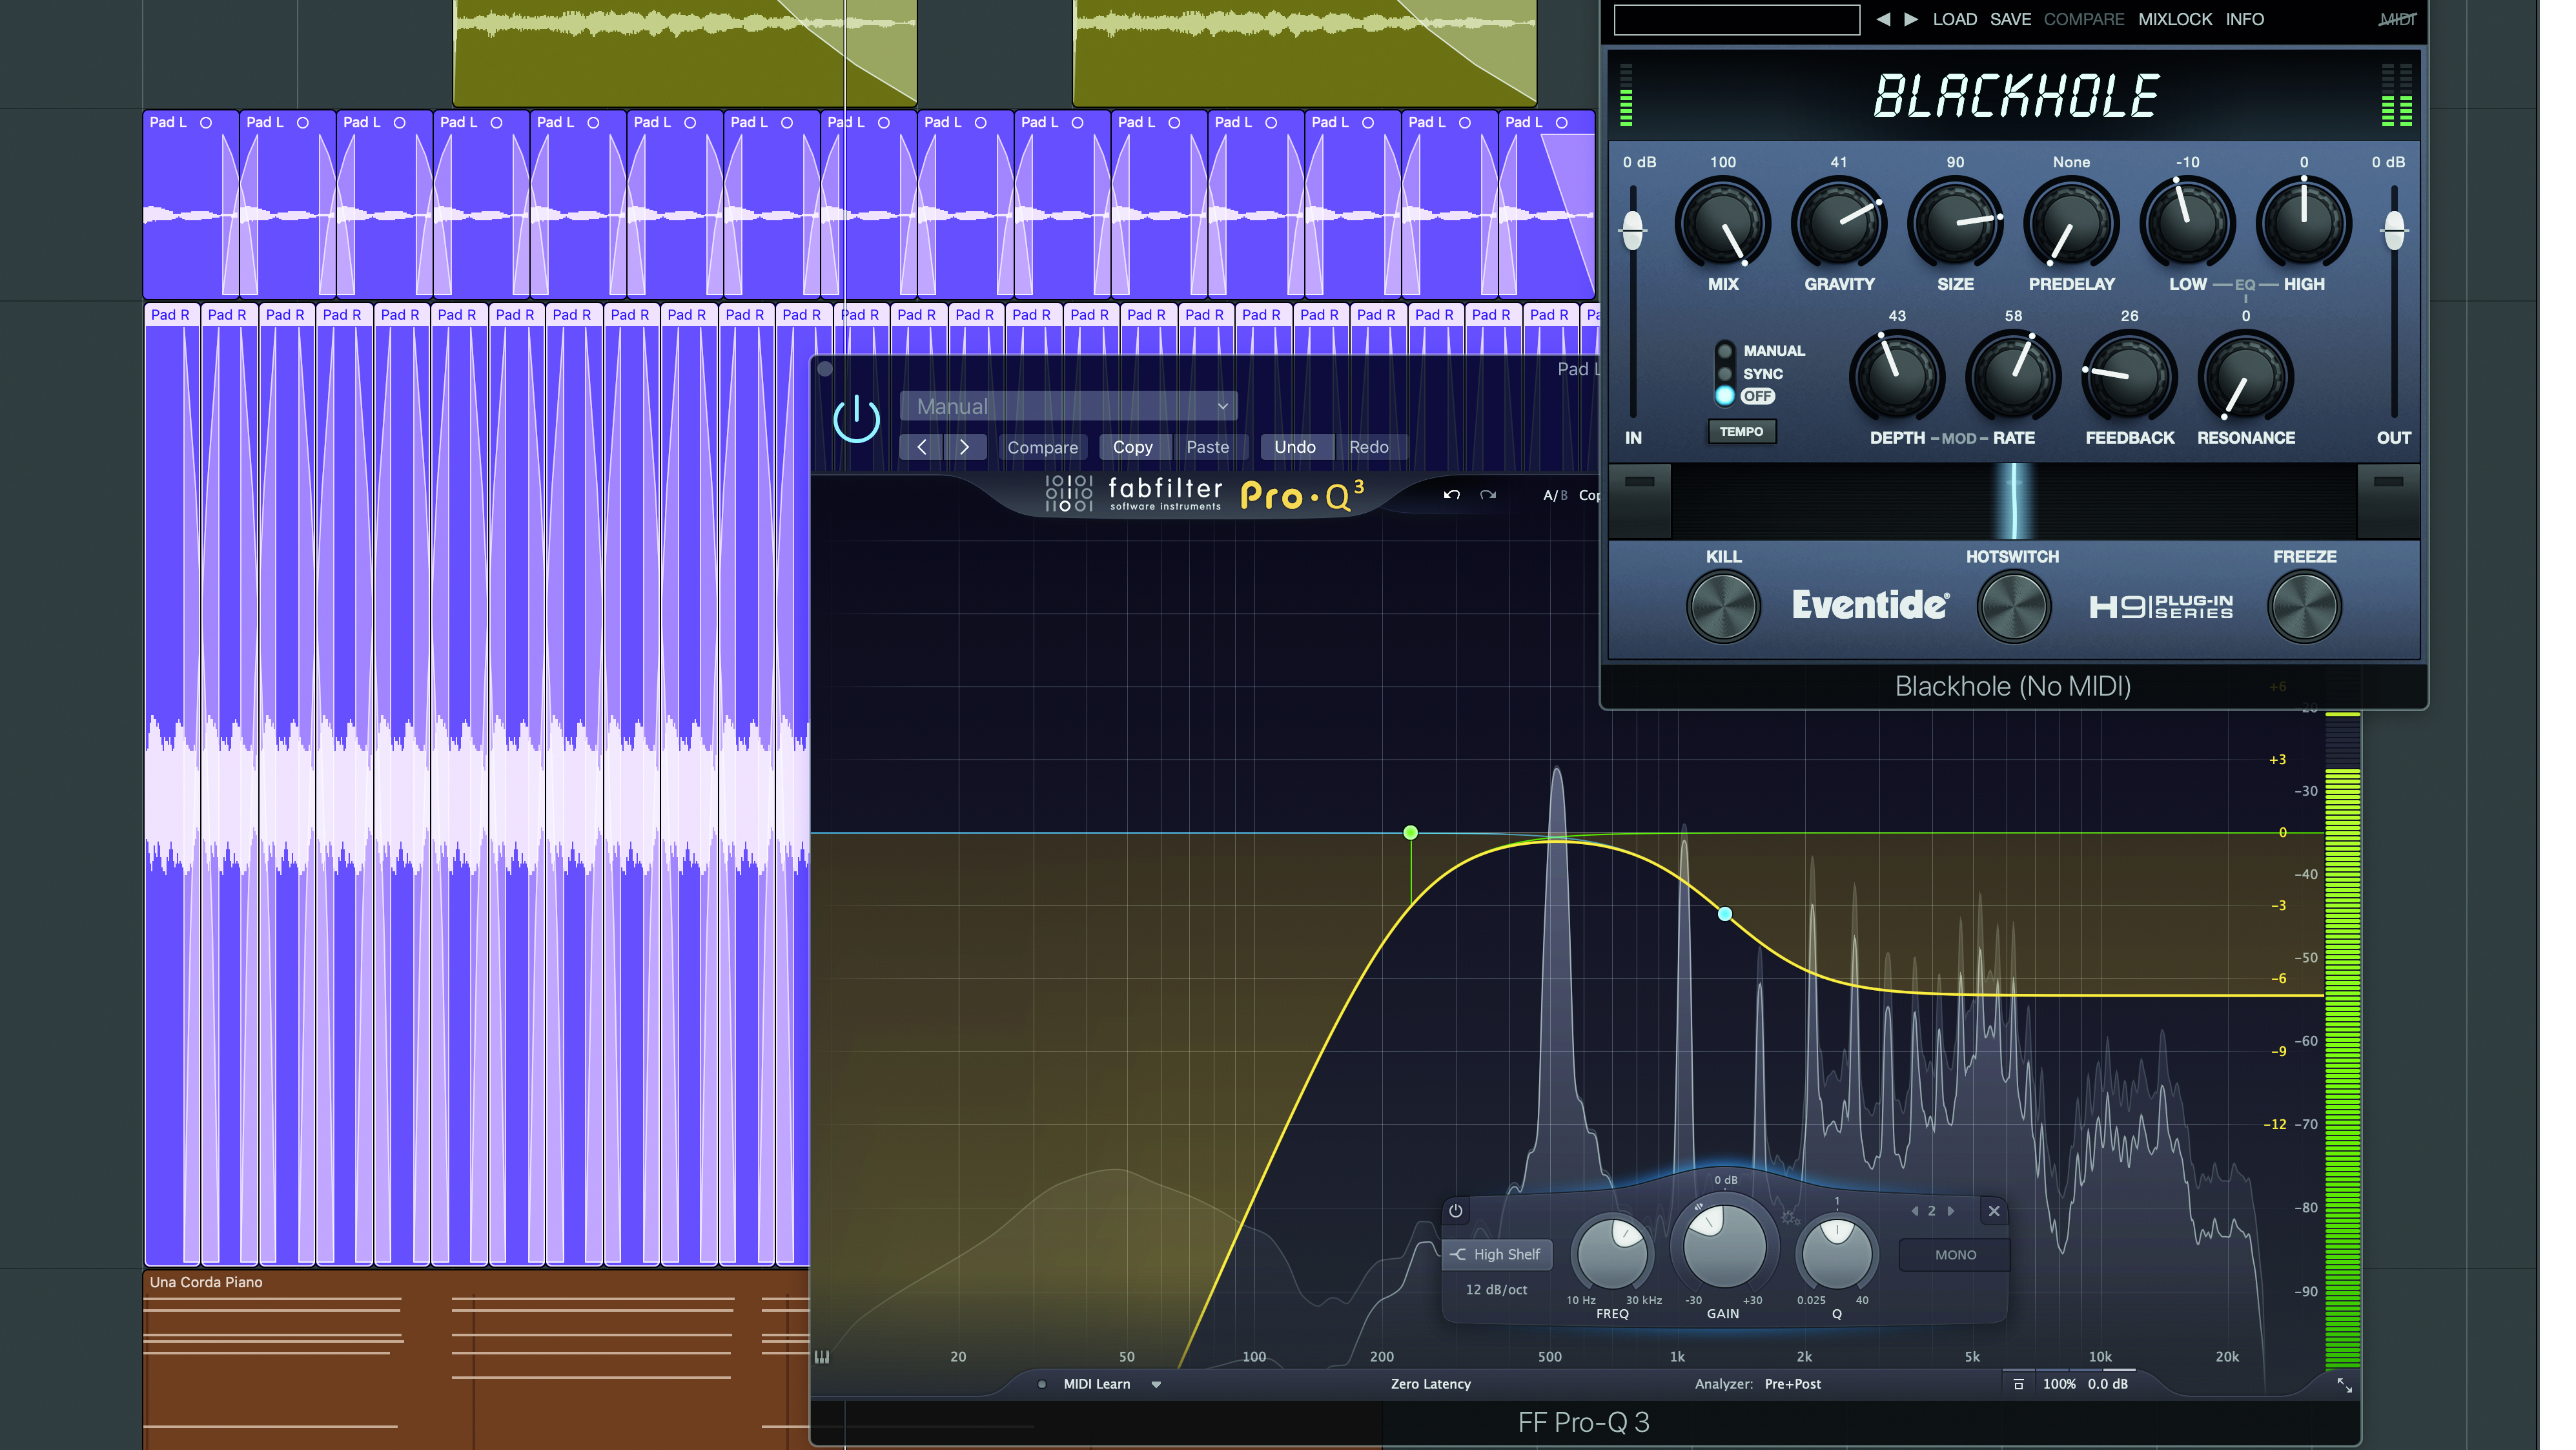Open the Analyzer Pre+Post settings

[1792, 1384]
